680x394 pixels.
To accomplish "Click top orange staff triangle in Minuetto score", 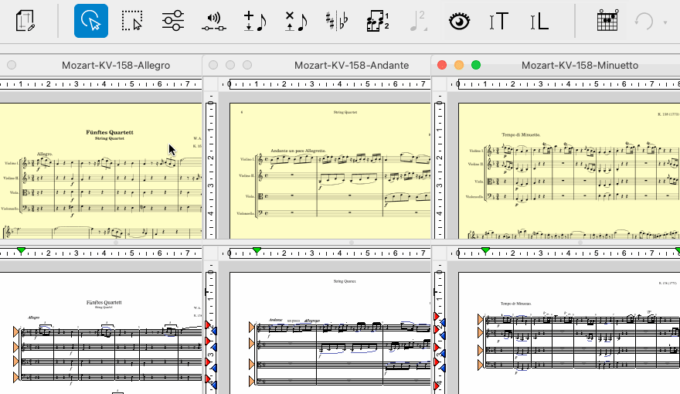I will point(481,320).
